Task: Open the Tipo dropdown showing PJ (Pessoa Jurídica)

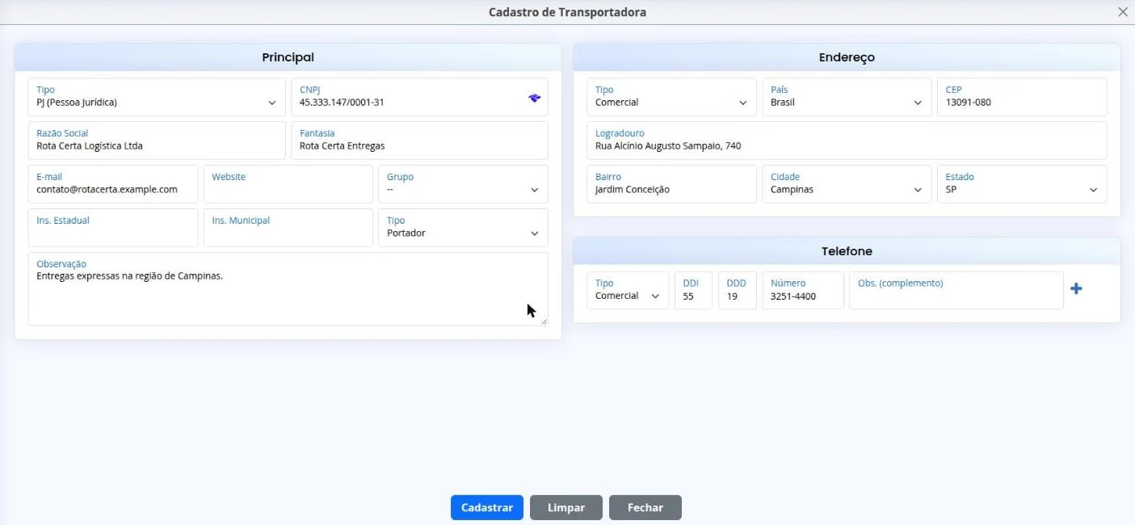Action: coord(157,97)
